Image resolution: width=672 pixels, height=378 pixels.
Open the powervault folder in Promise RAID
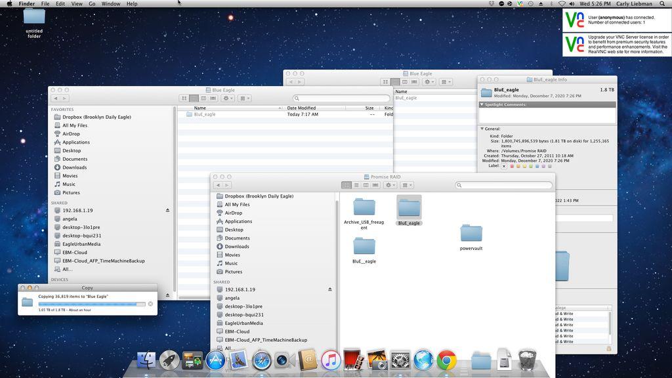coord(471,234)
